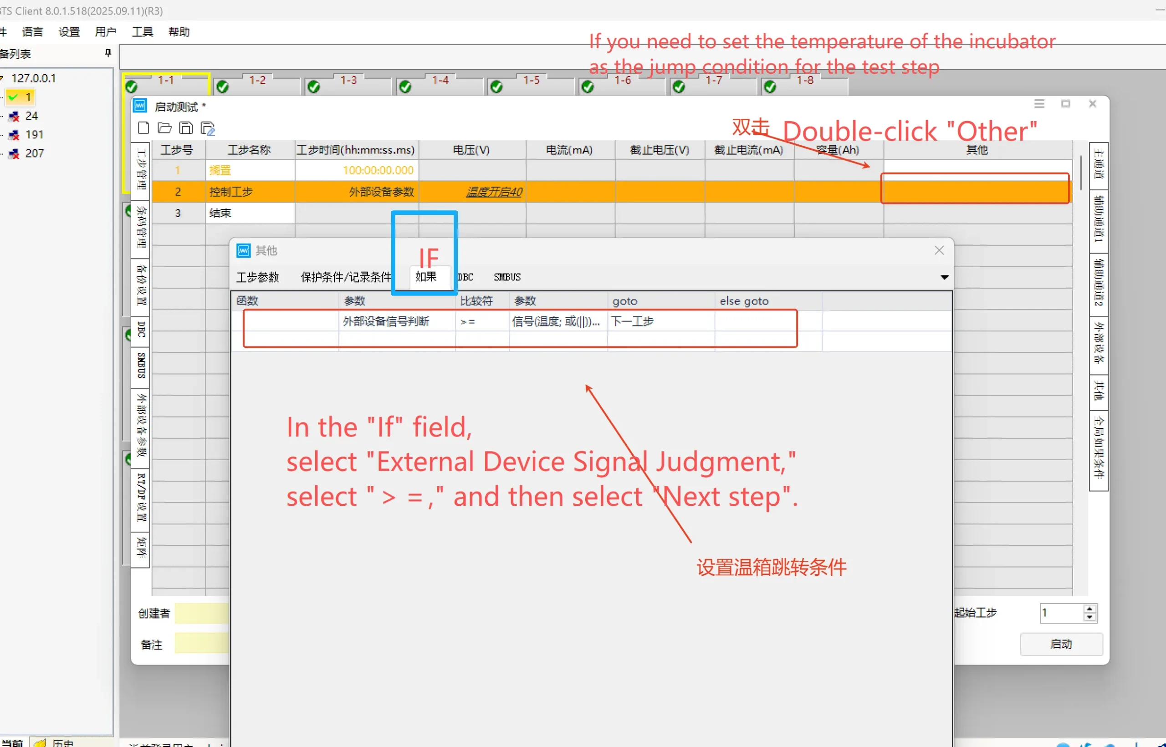1166x747 pixels.
Task: Switch to the 保护条件/记录条件 tab
Action: [x=346, y=278]
